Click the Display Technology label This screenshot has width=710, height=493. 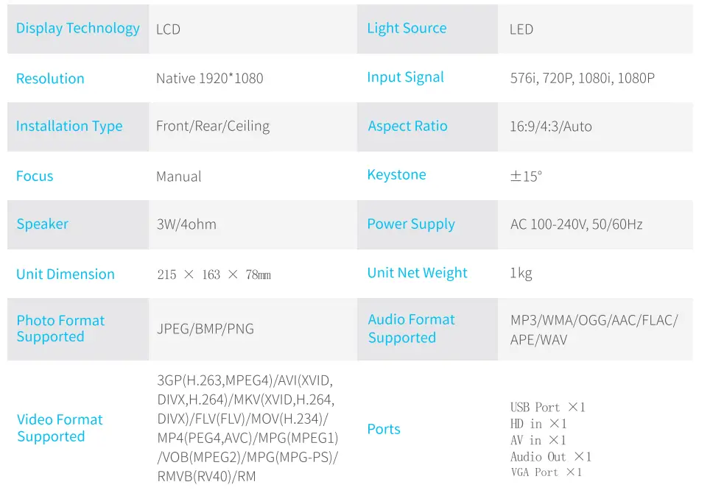pos(77,29)
